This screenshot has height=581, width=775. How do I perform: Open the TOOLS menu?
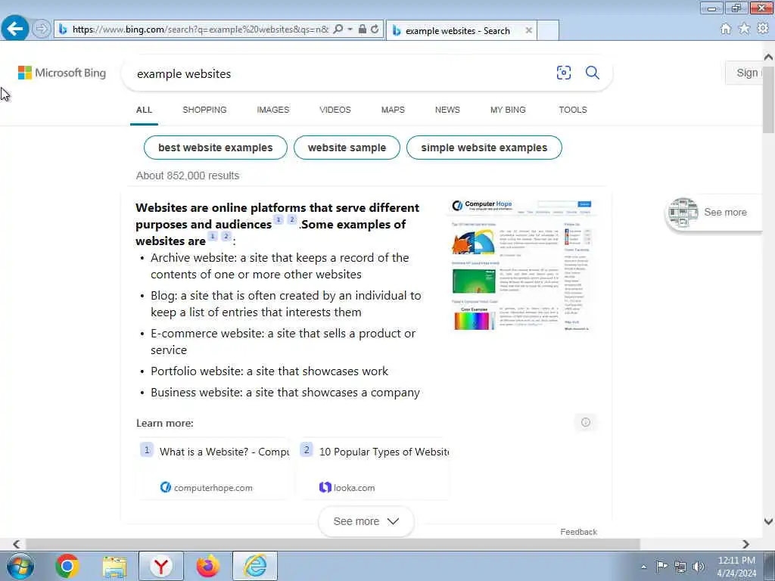click(573, 110)
